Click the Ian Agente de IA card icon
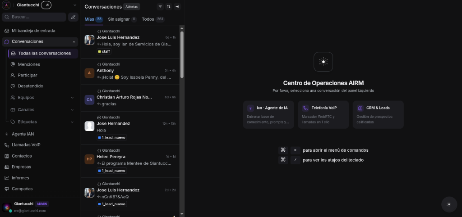462x217 pixels. coord(250,108)
